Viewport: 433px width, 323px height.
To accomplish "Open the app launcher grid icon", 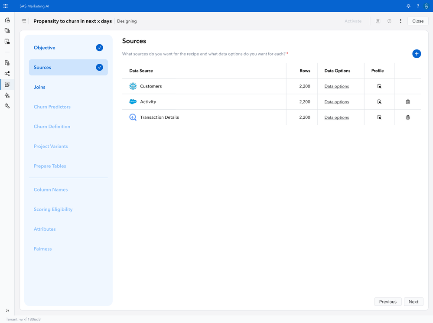I will 6,6.
